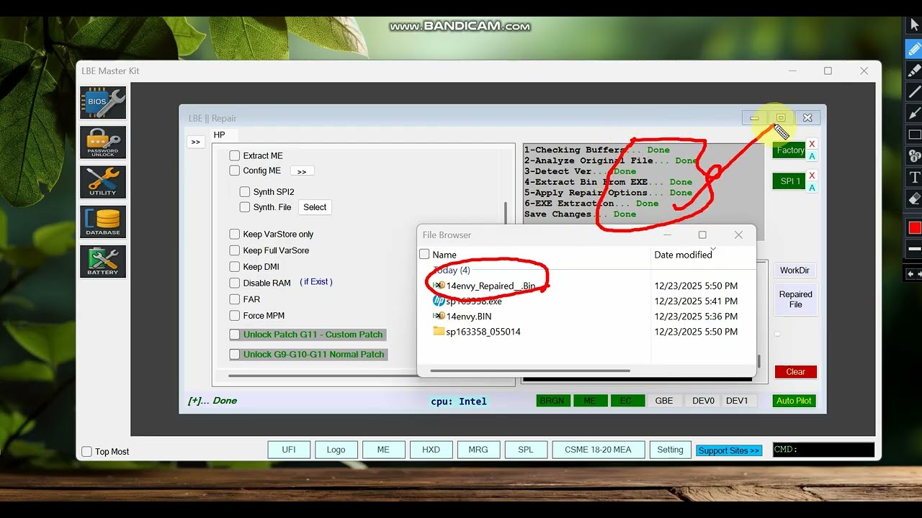Screen dimensions: 922x518
Task: Click File Browser horizontal scrollbar
Action: point(529,371)
